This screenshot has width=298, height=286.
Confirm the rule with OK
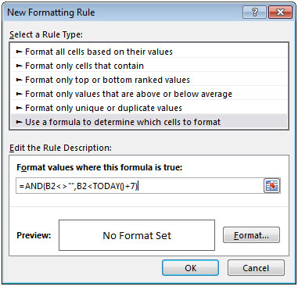point(190,268)
